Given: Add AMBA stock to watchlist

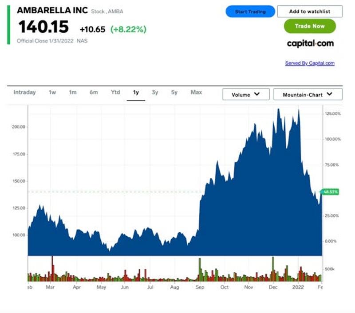Looking at the screenshot, I should (x=310, y=12).
